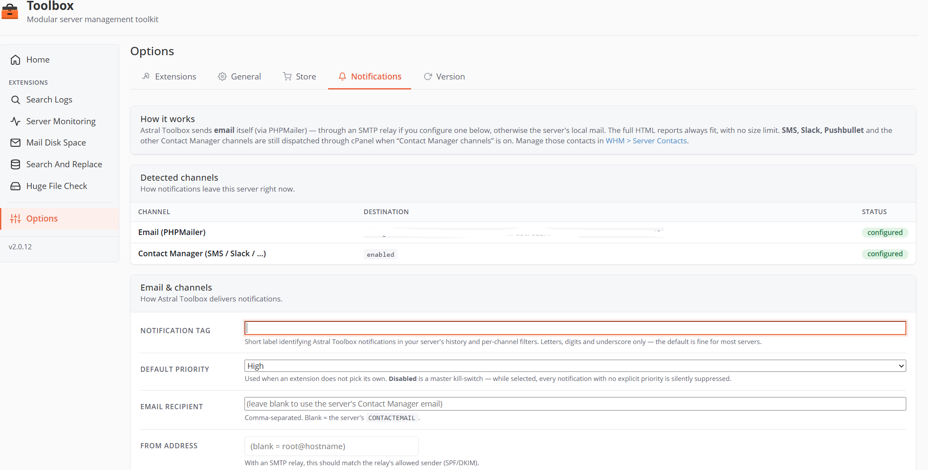Click the Mail Disk Space envelope icon
Screen dimensions: 928x470
click(x=15, y=142)
